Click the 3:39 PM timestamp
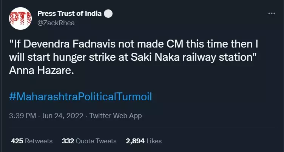 22,116
